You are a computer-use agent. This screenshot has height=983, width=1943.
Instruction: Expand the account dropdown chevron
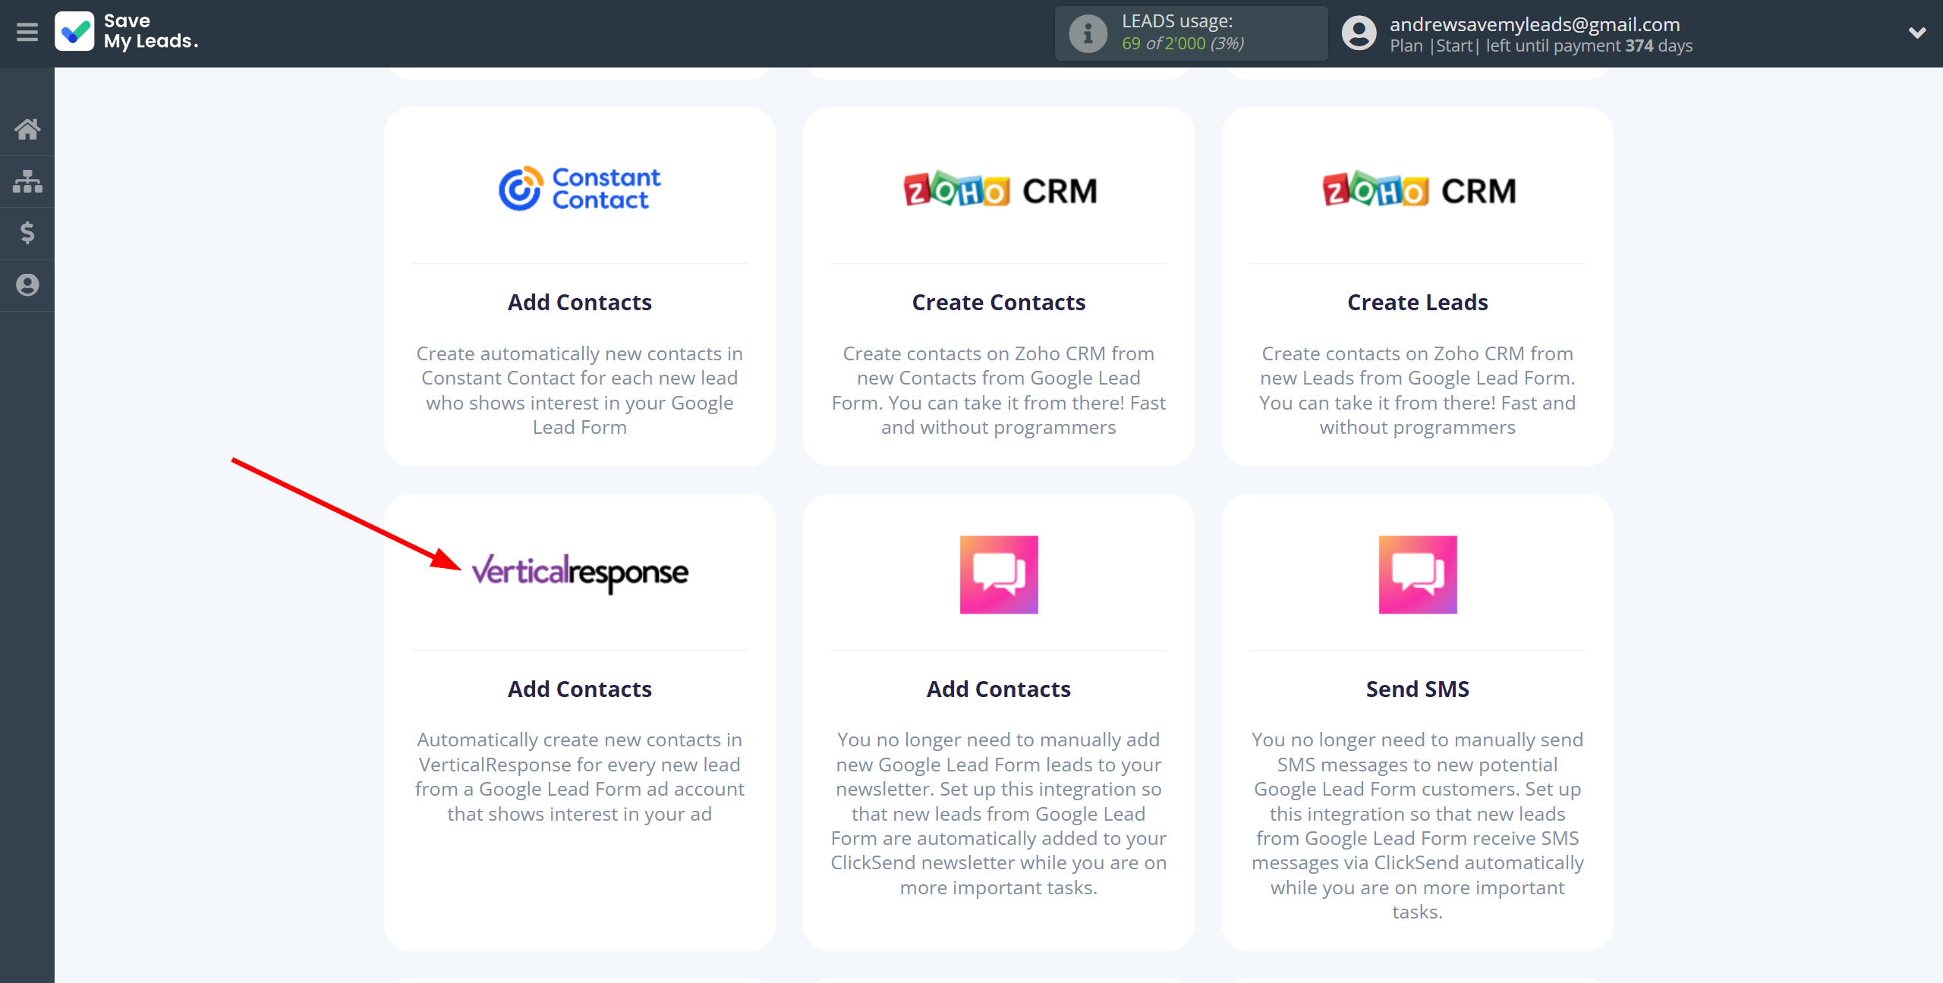coord(1917,33)
